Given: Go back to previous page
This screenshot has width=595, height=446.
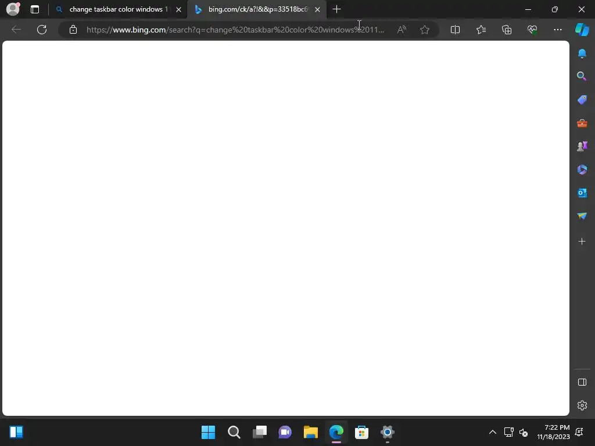Looking at the screenshot, I should [x=16, y=30].
